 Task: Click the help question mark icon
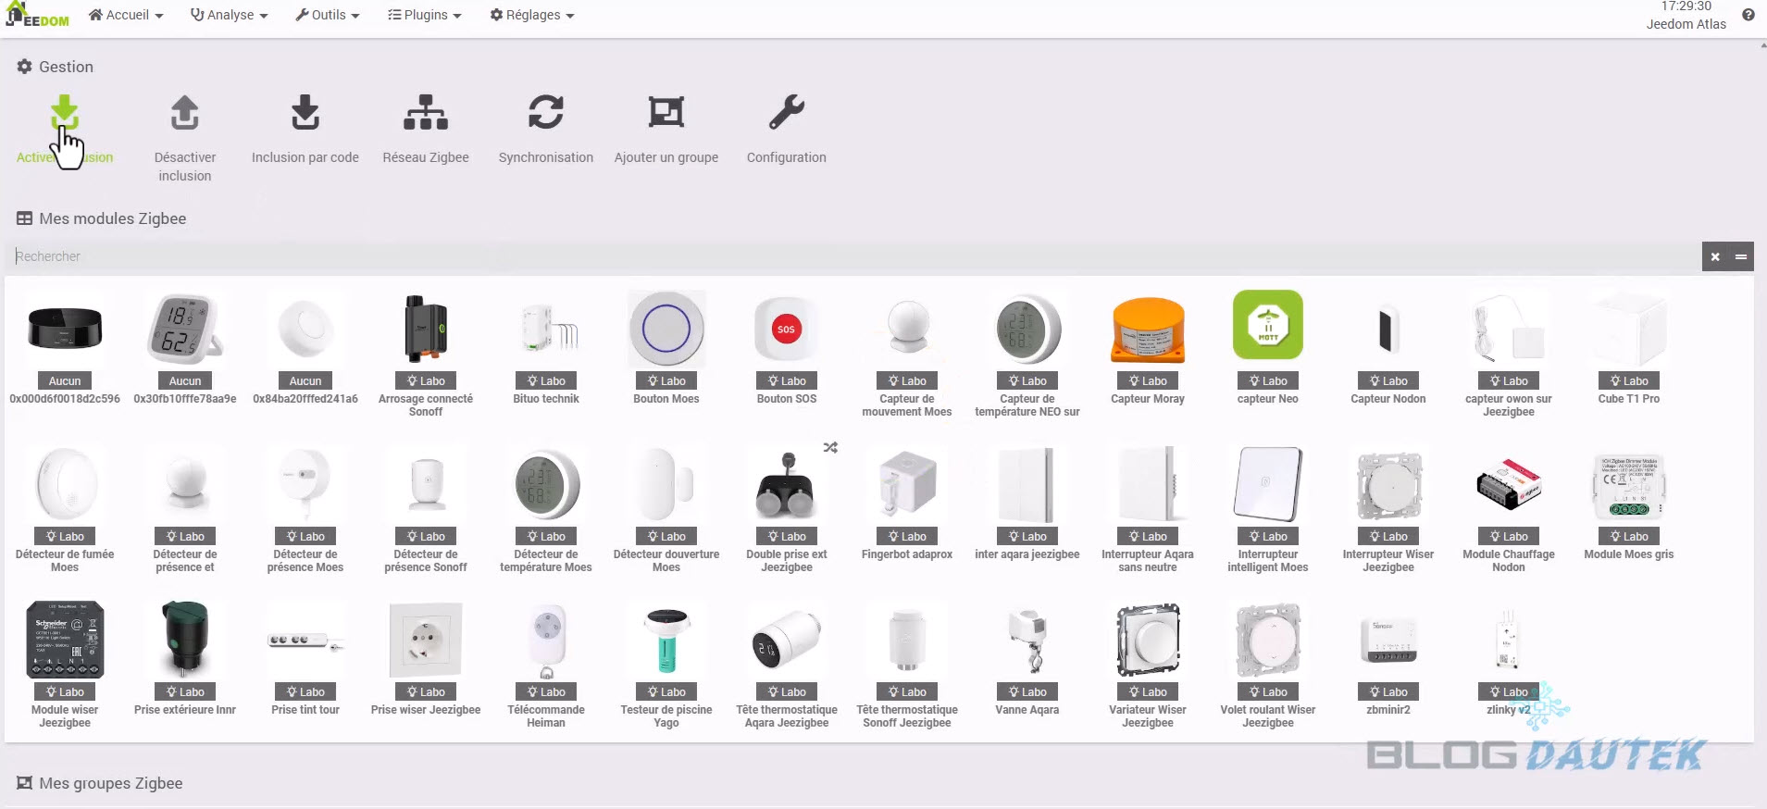click(1748, 15)
